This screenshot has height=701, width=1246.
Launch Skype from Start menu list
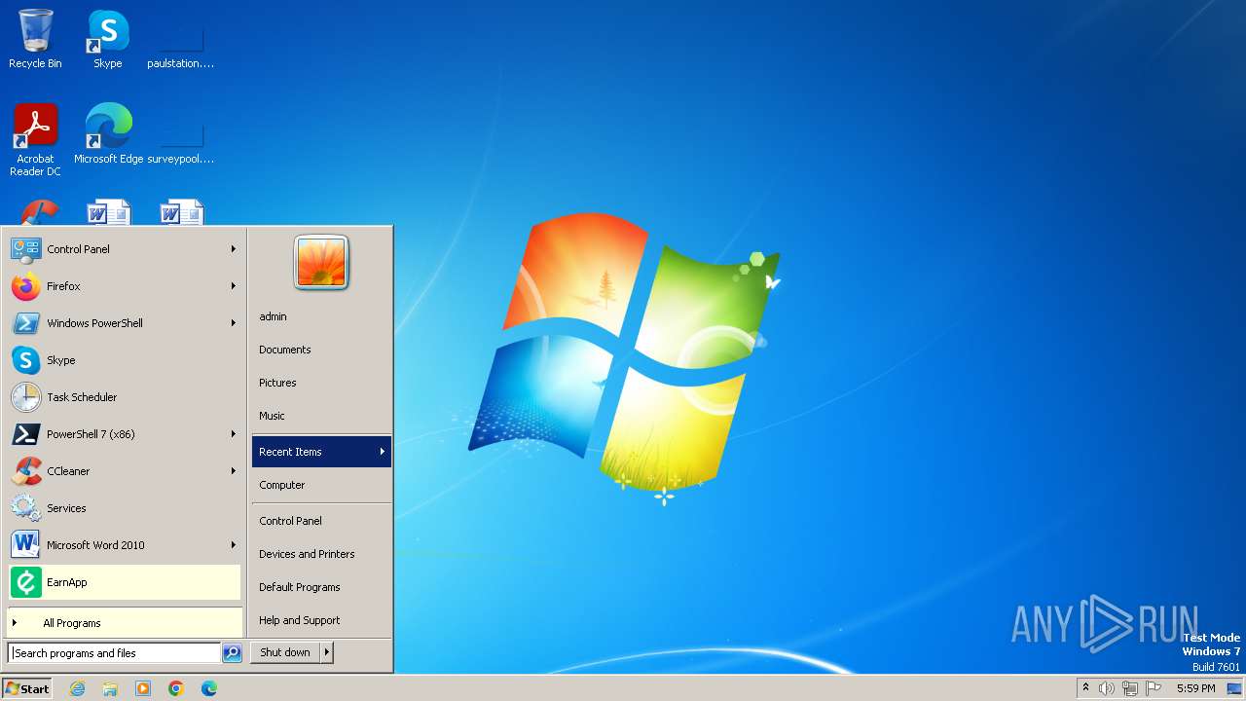124,360
